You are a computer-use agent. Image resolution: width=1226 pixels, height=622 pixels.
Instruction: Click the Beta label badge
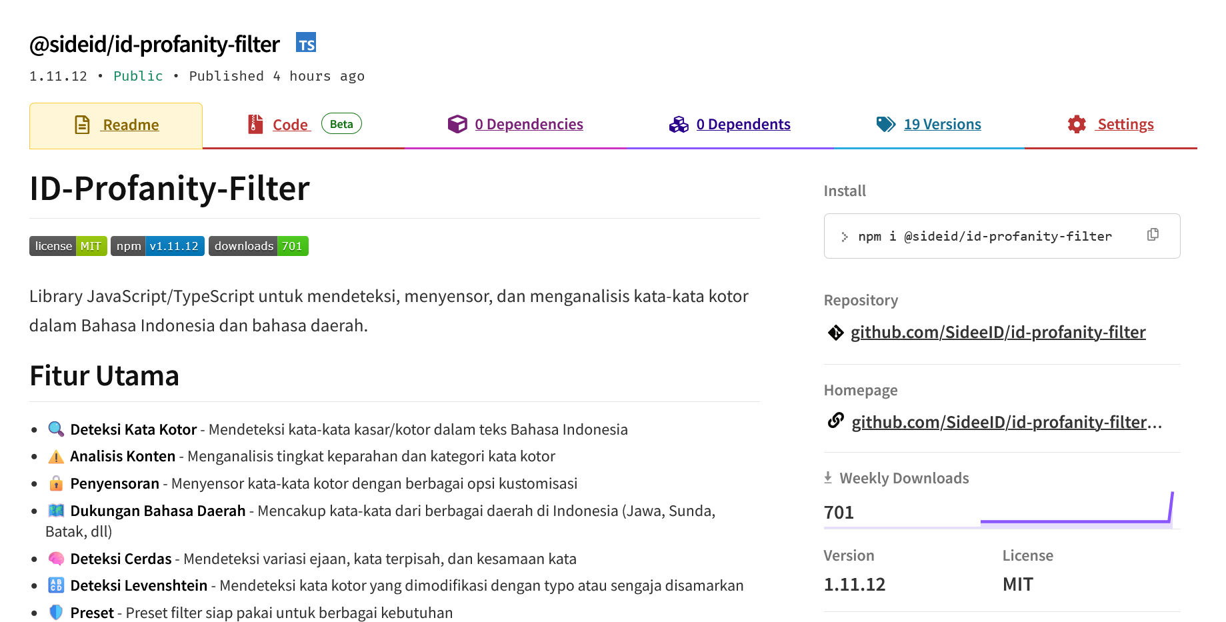341,124
